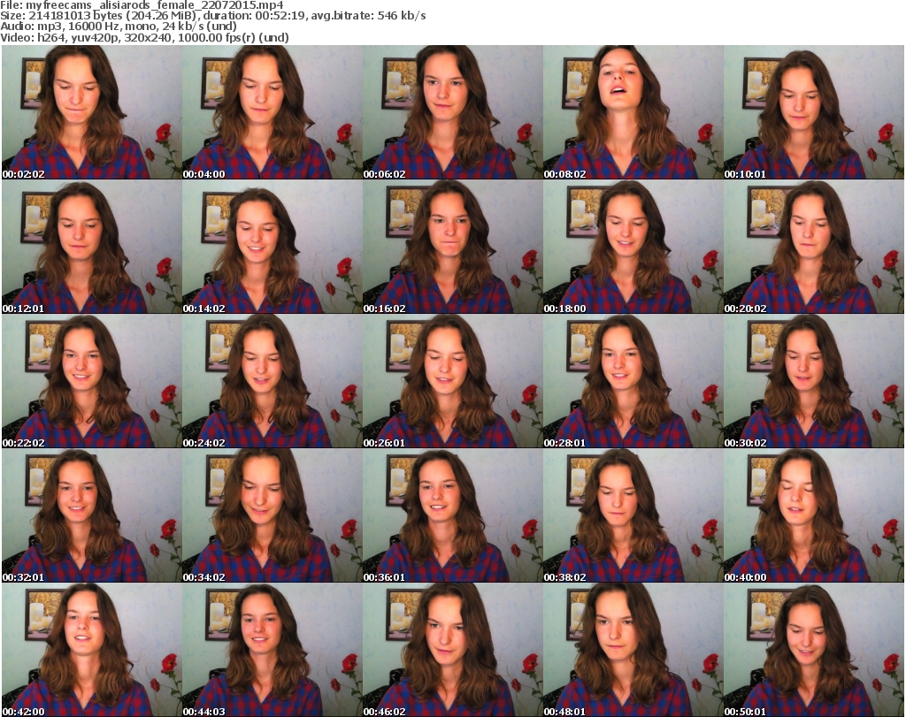The image size is (906, 717).
Task: Pick the frame labeled 00:32:01
Action: [x=92, y=515]
